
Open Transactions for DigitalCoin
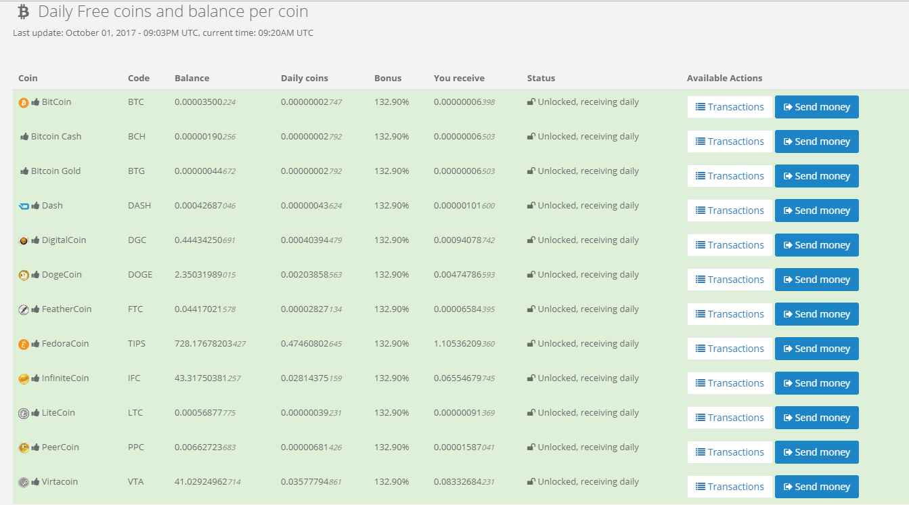pos(730,245)
